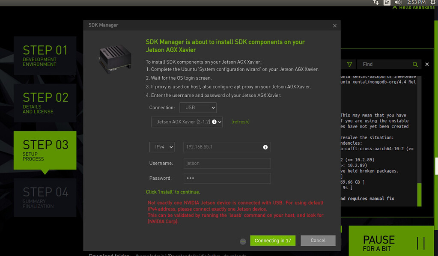
Task: Click the PAUSE FOR A BIT button
Action: pyautogui.click(x=391, y=241)
